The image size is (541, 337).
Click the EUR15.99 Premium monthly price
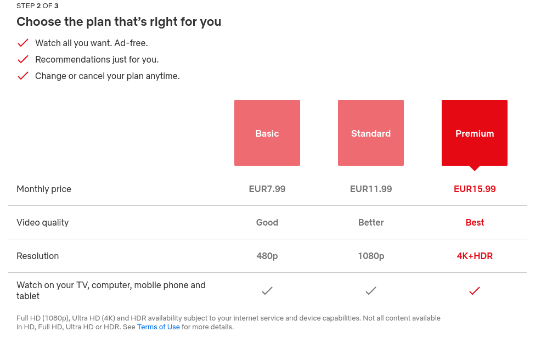[474, 189]
